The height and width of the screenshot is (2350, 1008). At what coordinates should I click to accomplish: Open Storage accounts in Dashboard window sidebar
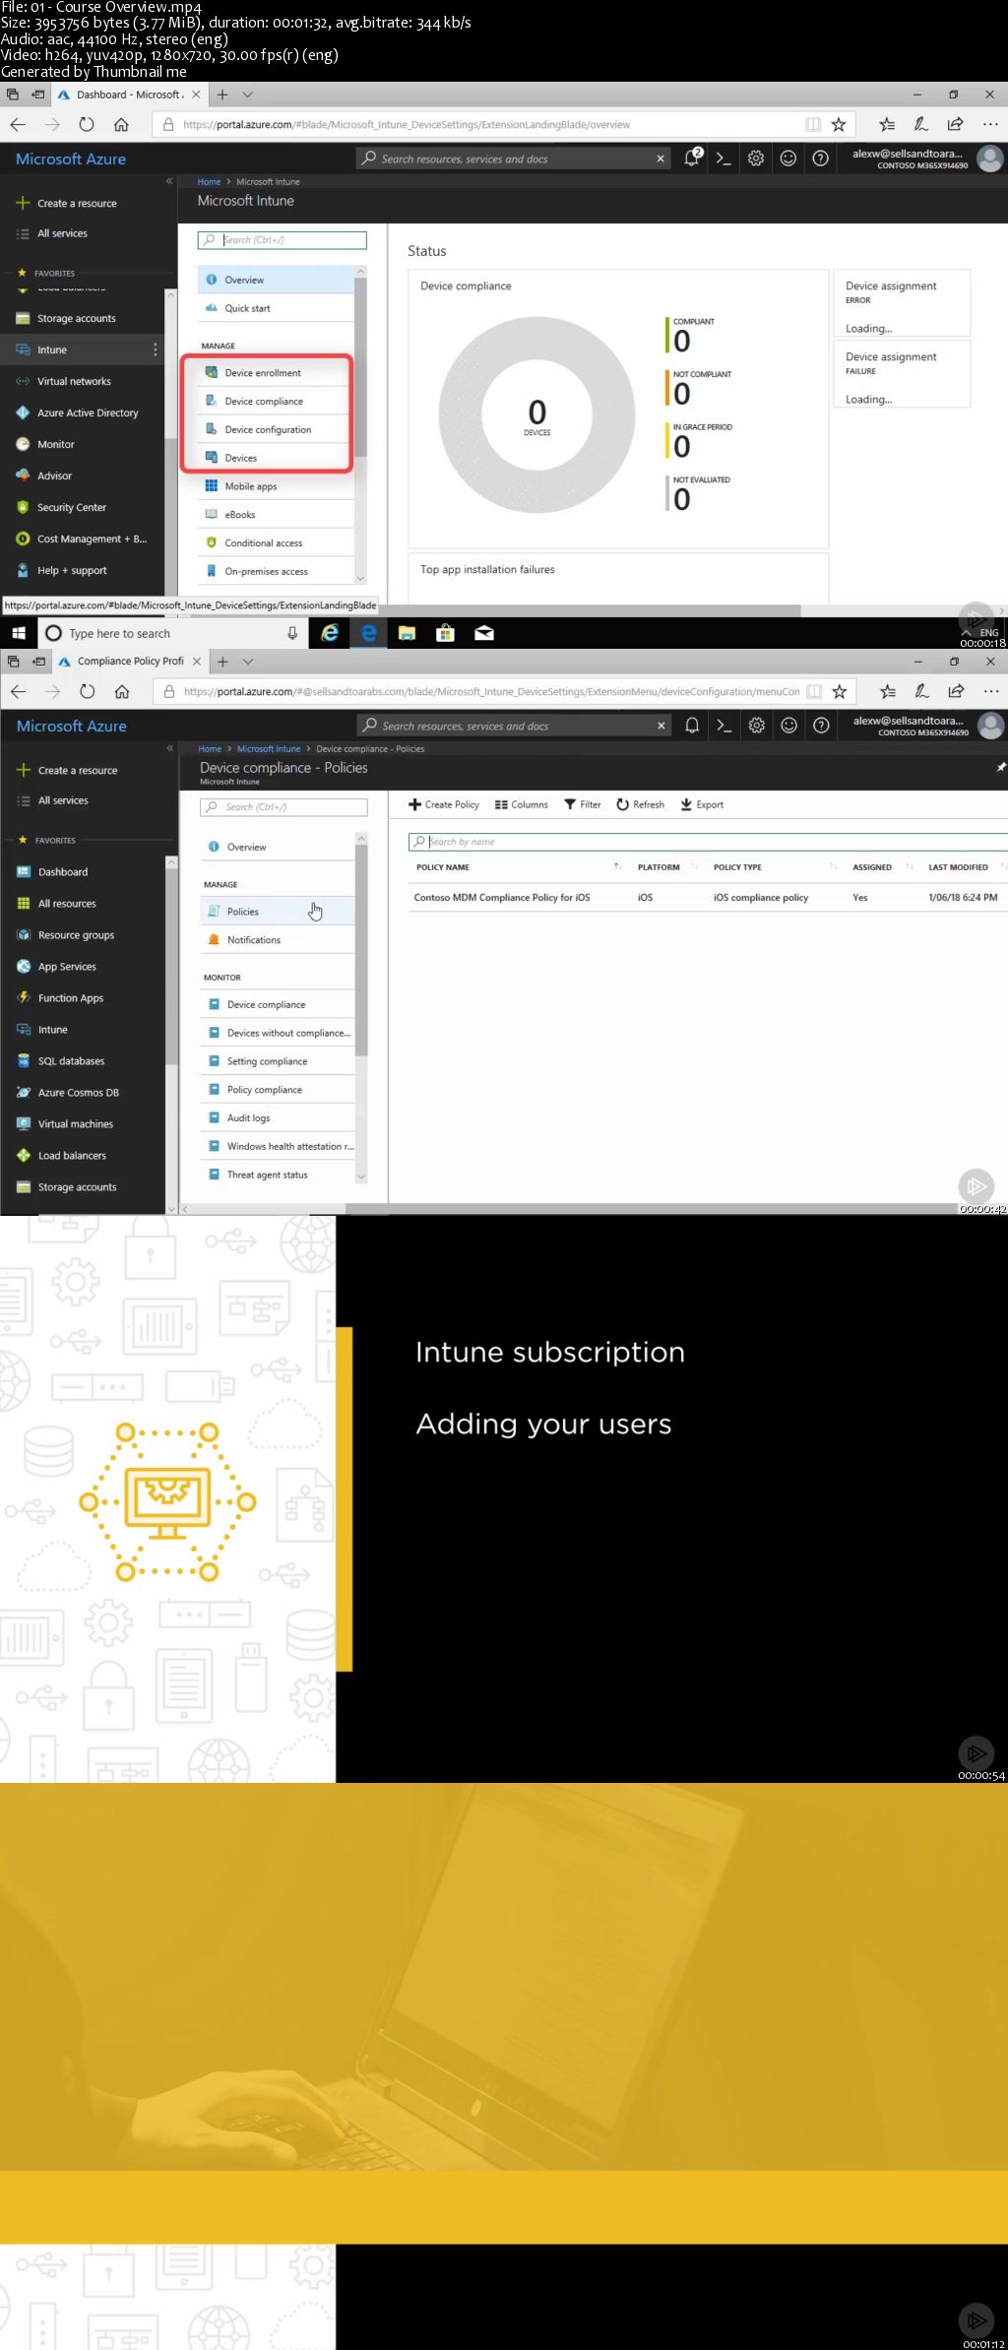point(76,319)
